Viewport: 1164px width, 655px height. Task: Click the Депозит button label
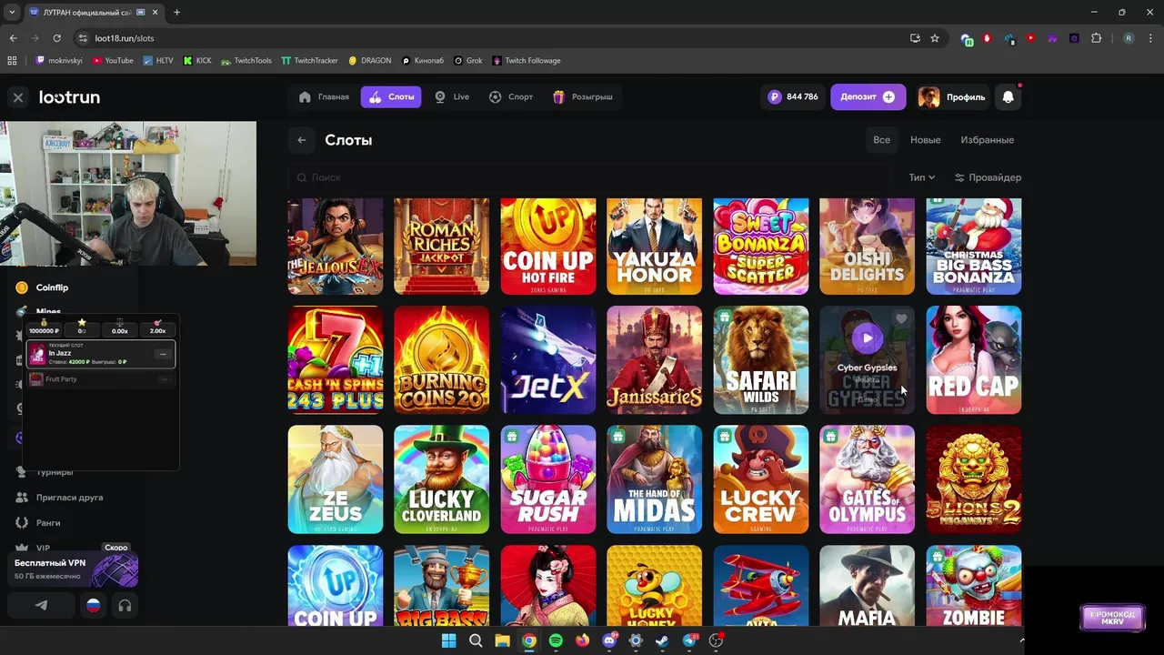(858, 97)
